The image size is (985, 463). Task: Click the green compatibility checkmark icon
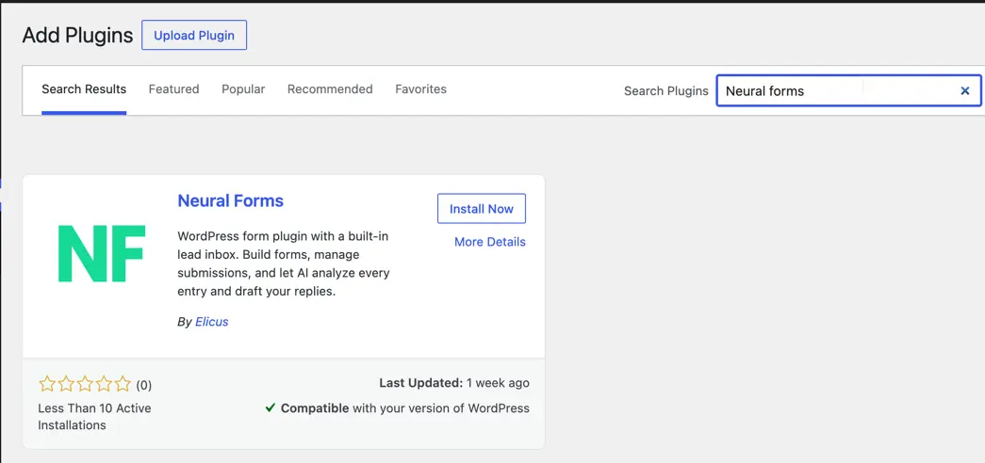pos(271,407)
